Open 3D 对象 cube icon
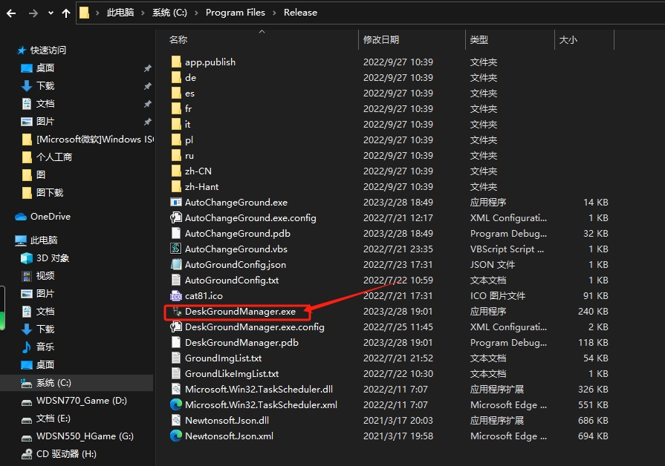 27,258
